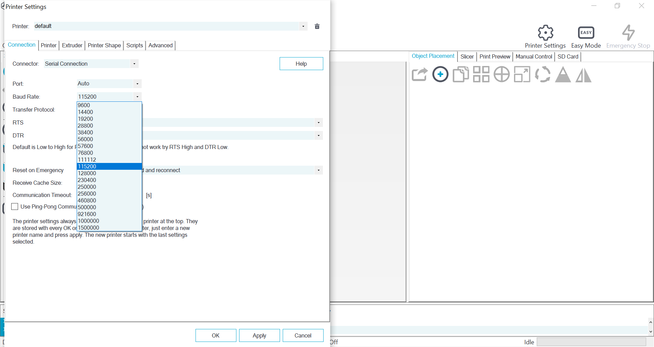The height and width of the screenshot is (347, 654).
Task: Open the Reset on Emergency dropdown
Action: 318,170
